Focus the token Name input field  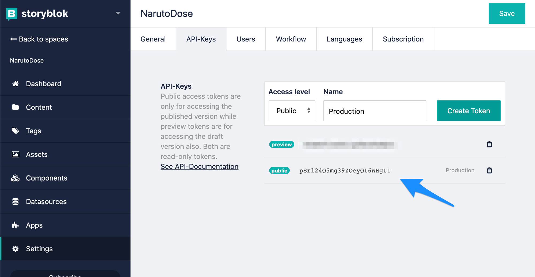(374, 111)
